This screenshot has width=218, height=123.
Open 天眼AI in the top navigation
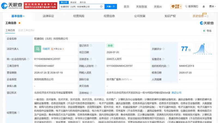pyautogui.click(x=158, y=7)
